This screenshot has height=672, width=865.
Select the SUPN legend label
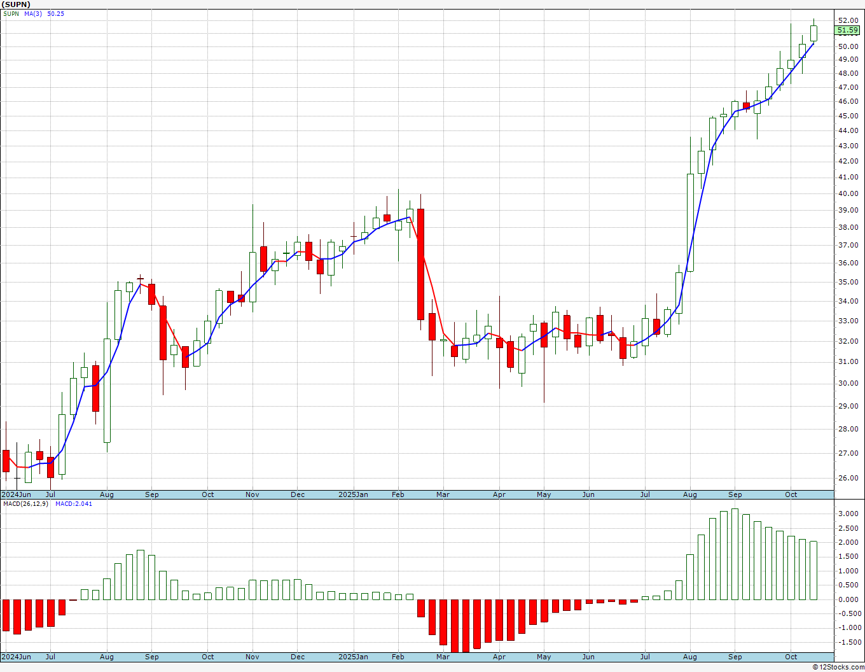click(11, 13)
